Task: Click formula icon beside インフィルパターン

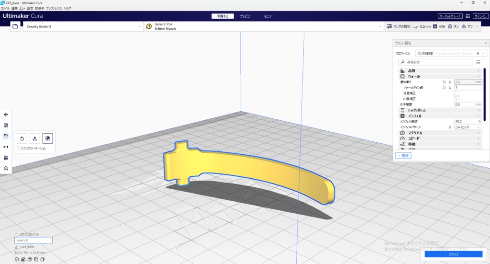Action: (x=450, y=127)
